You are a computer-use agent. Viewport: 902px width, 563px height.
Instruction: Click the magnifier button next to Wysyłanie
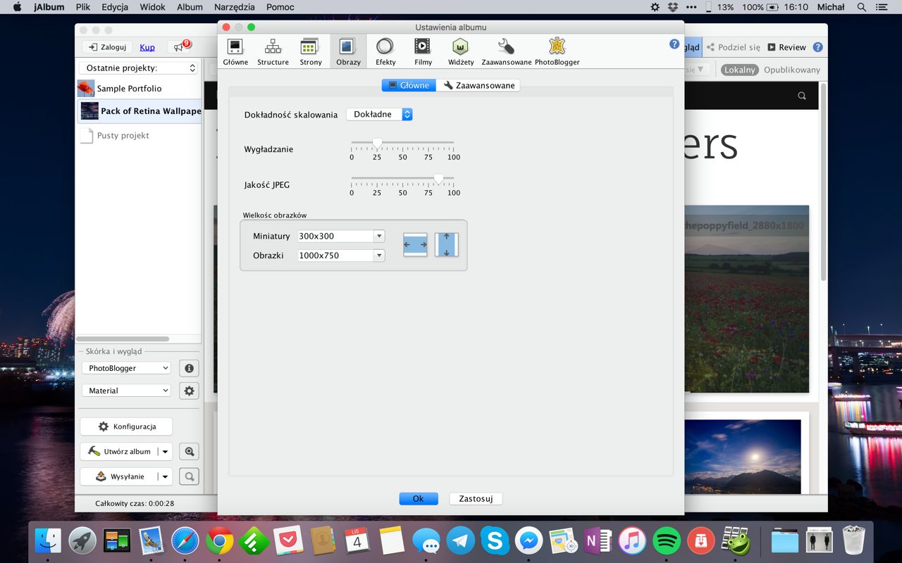(189, 476)
